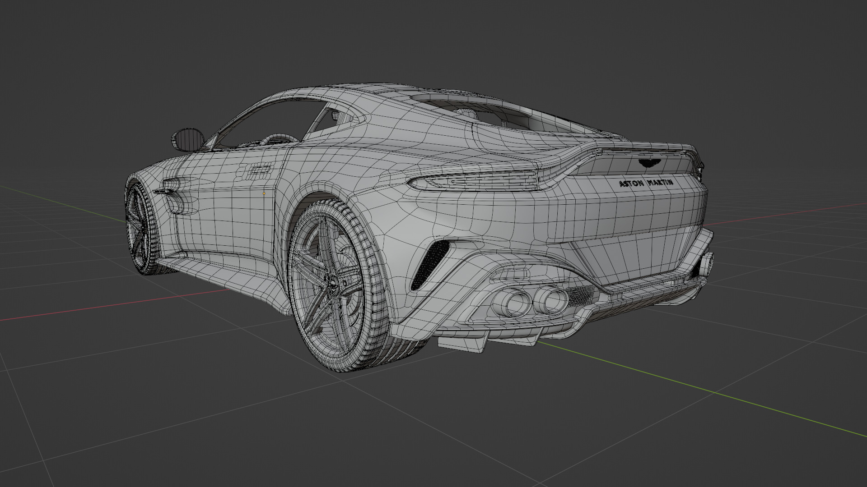Select the right exhaust pipe tip

coord(551,300)
